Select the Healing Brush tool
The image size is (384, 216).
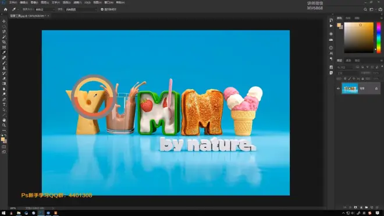pos(4,58)
